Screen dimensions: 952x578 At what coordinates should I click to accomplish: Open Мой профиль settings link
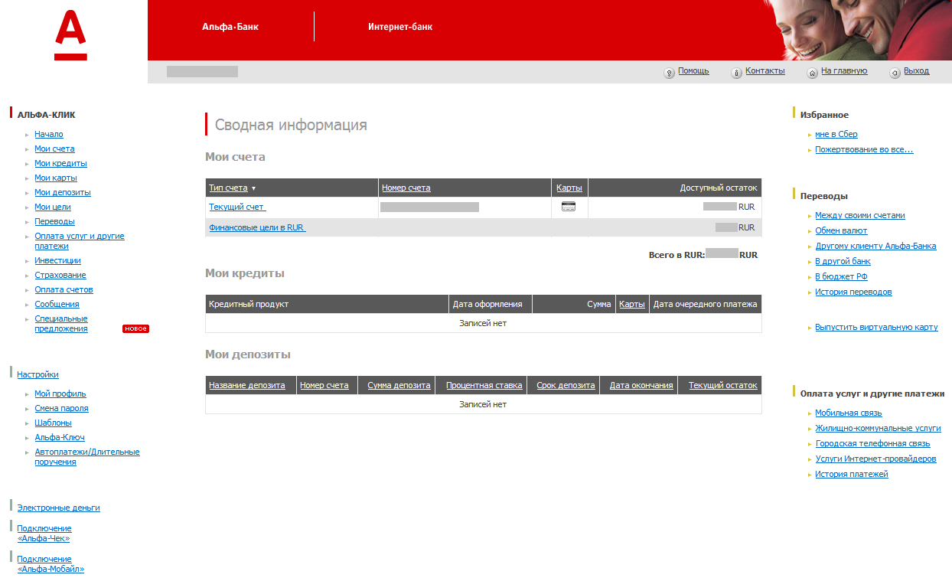tap(60, 393)
